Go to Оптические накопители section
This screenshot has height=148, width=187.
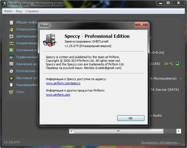pyautogui.click(x=27, y=71)
